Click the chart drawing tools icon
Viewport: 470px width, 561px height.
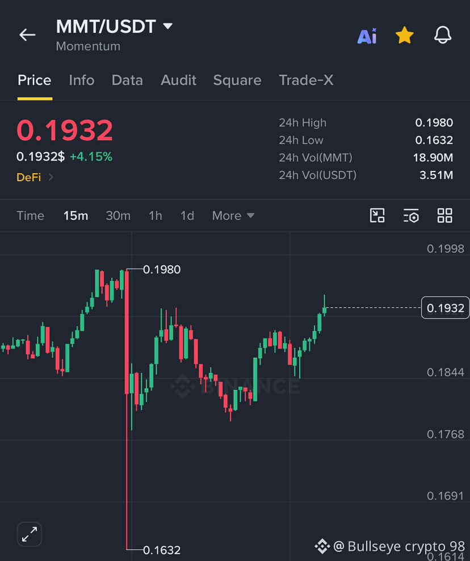[x=377, y=215]
